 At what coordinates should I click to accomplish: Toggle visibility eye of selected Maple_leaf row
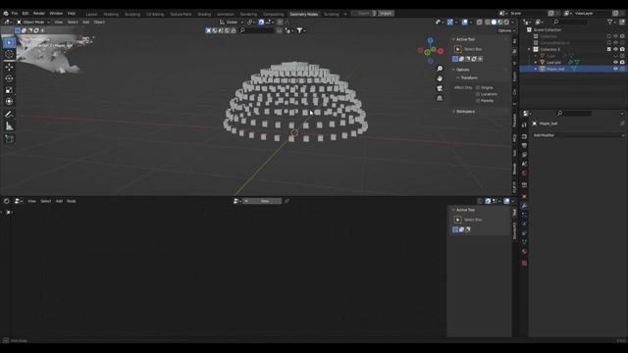coord(615,69)
